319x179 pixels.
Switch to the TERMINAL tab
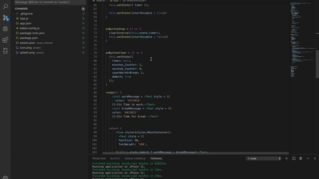click(x=156, y=159)
